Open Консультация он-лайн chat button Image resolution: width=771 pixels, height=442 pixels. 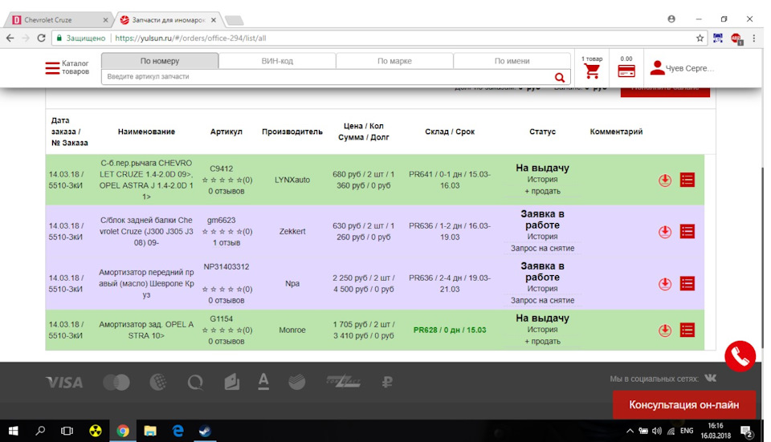[684, 404]
